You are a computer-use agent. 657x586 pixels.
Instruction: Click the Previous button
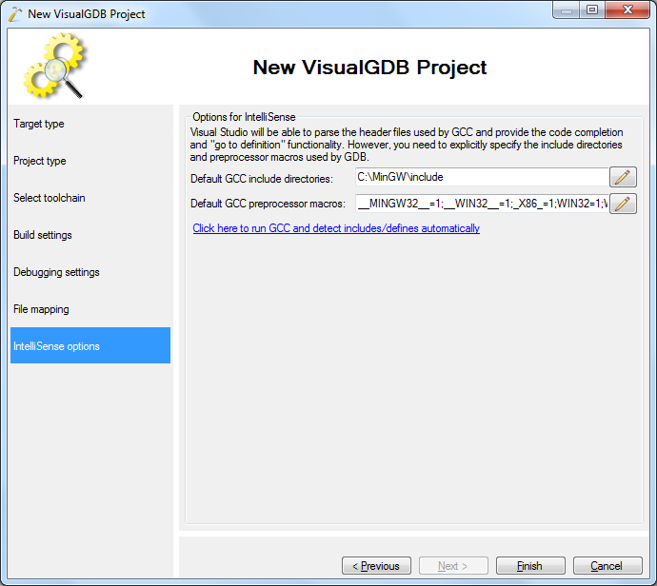click(376, 566)
